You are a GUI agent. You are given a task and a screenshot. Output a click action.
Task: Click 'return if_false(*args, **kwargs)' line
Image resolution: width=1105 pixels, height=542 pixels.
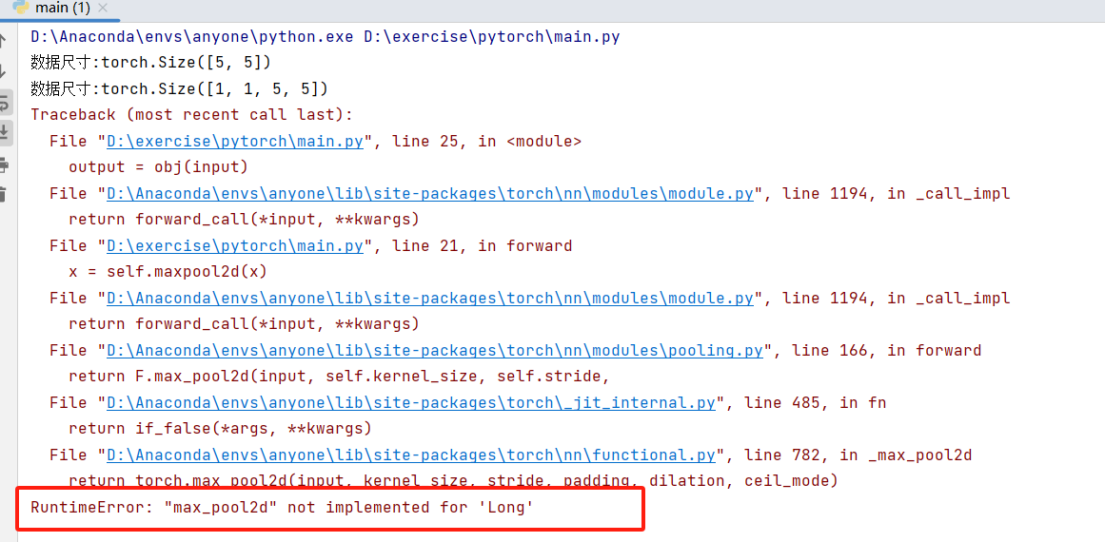[220, 429]
